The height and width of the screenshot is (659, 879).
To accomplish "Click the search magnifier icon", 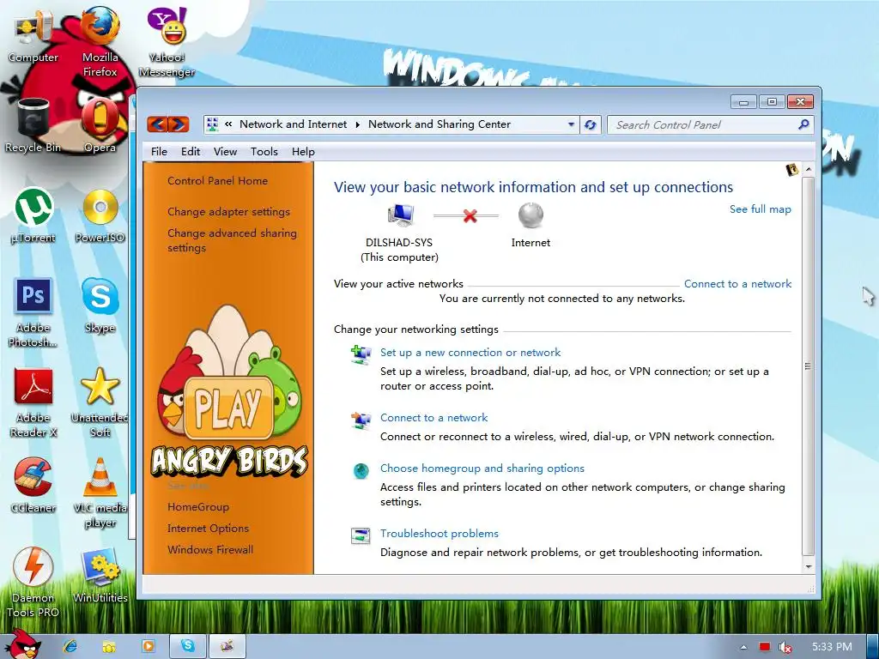I will coord(803,124).
